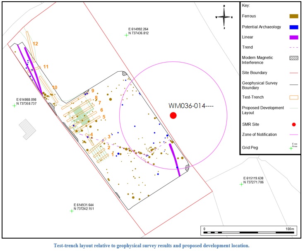
Task: Select trench number 10 label
Action: click(55, 87)
